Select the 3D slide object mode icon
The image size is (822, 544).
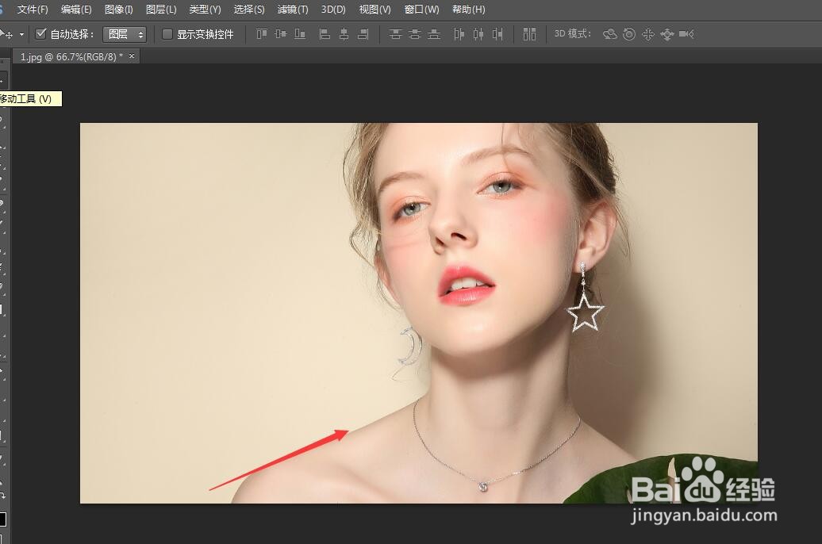666,35
